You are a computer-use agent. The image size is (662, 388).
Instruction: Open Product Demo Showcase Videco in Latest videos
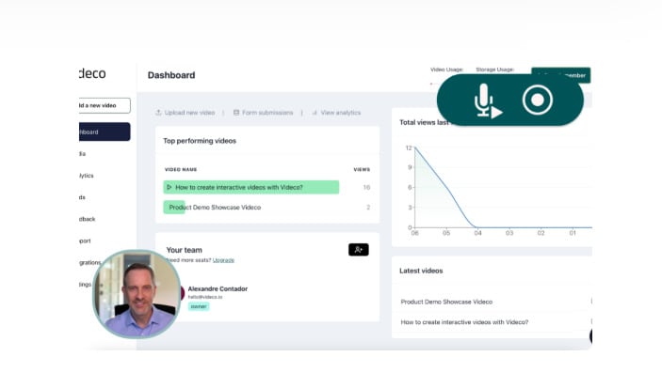coord(446,302)
